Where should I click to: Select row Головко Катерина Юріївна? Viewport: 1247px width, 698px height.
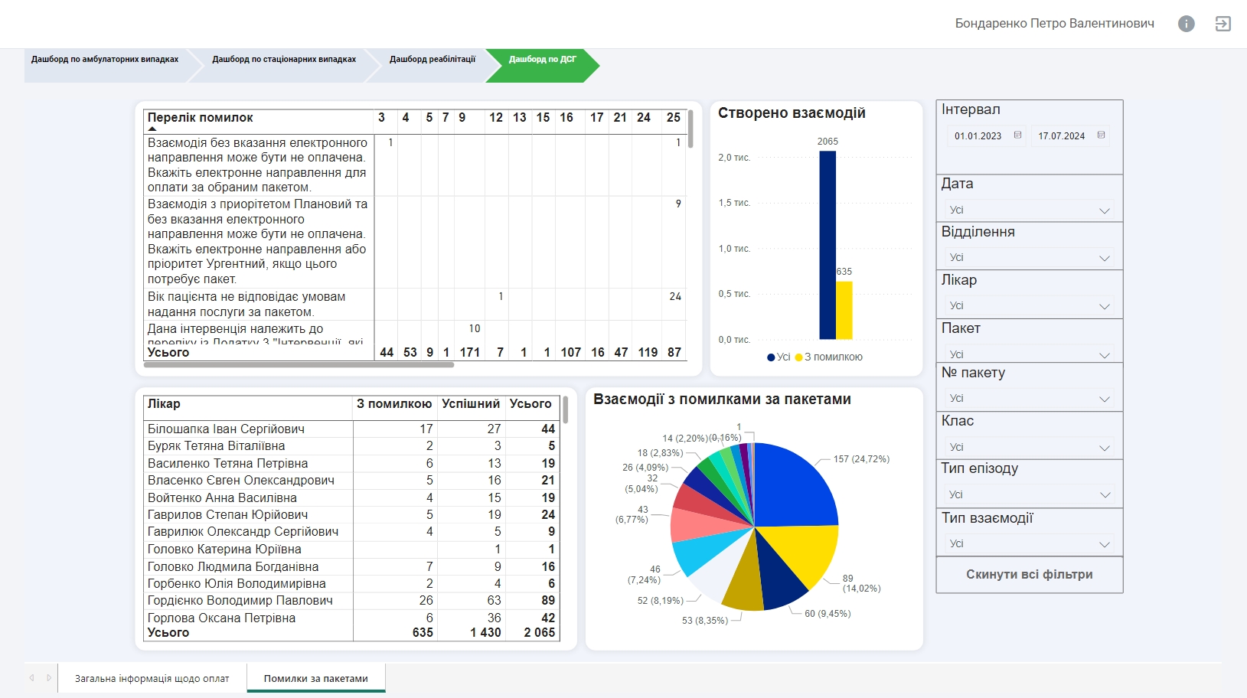(351, 550)
